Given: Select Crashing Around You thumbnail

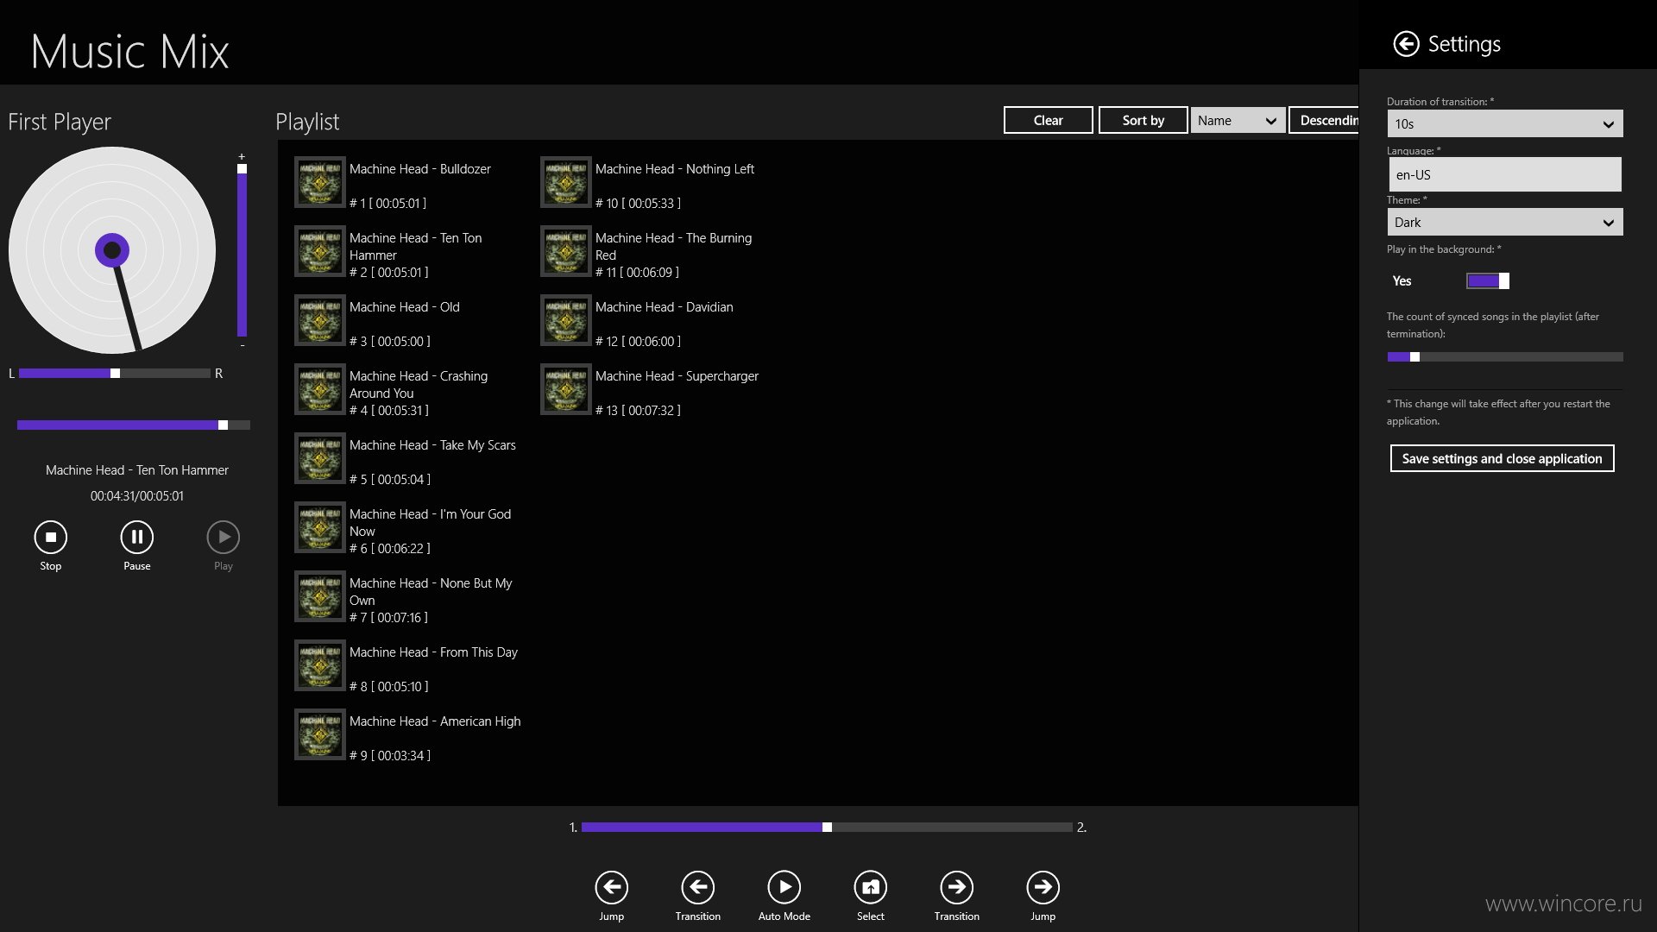Looking at the screenshot, I should coord(320,389).
